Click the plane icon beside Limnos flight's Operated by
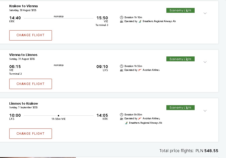 click(122, 118)
